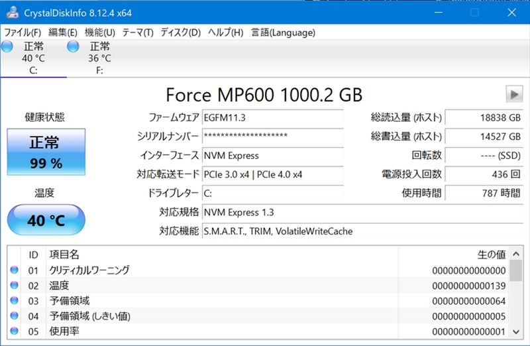
Task: Select row 02 温度
Action: coord(258,286)
